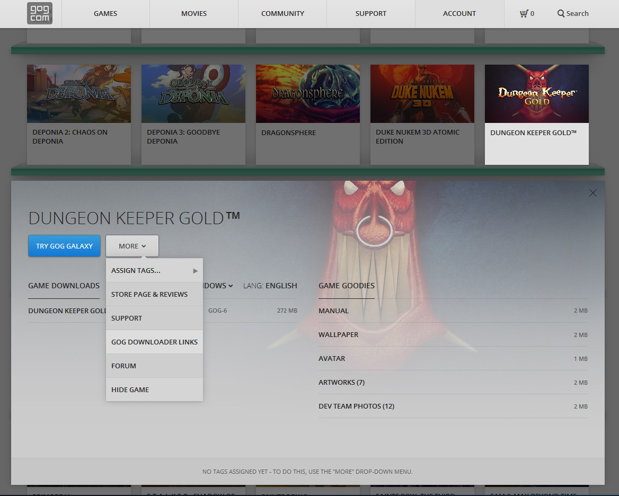Download the Wallpaper goodie
This screenshot has height=496, width=619.
tap(453, 334)
